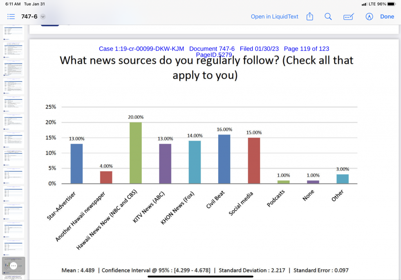Expand the 747-6 title chevron
The image size is (401, 280).
[x=43, y=16]
